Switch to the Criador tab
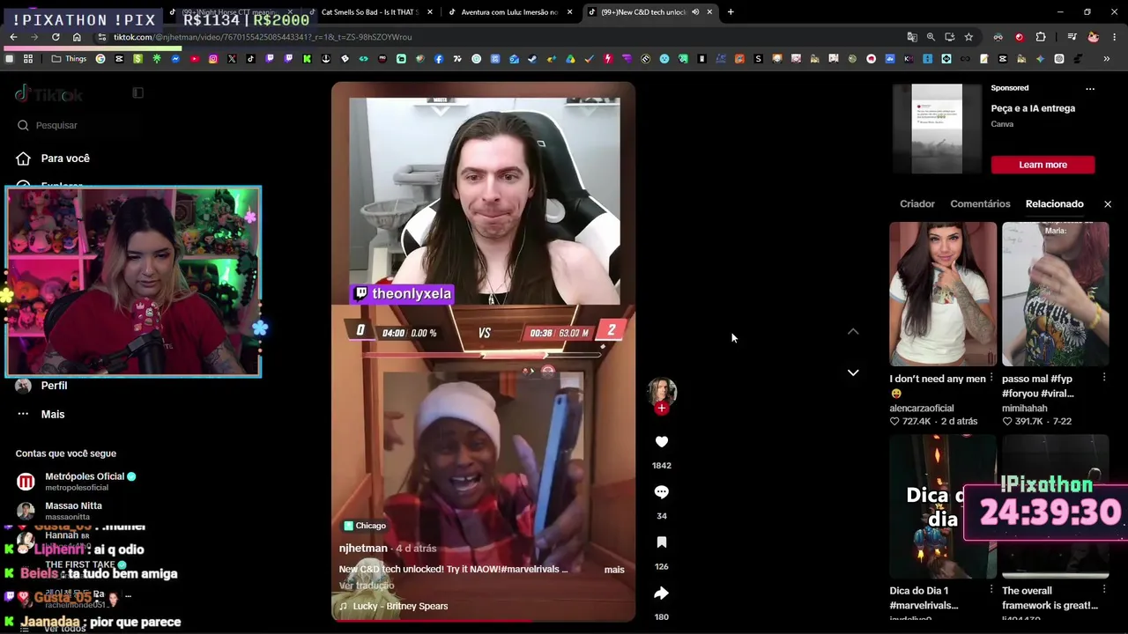The image size is (1128, 634). click(917, 204)
